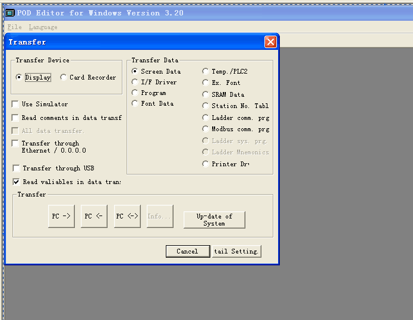Click the POD Editor window title text
Viewport: 413px width, 320px height.
tap(100, 13)
